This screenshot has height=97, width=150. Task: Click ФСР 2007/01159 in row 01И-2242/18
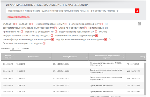click(x=133, y=71)
